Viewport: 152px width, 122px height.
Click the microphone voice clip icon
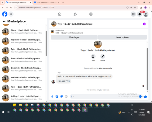pos(52,96)
